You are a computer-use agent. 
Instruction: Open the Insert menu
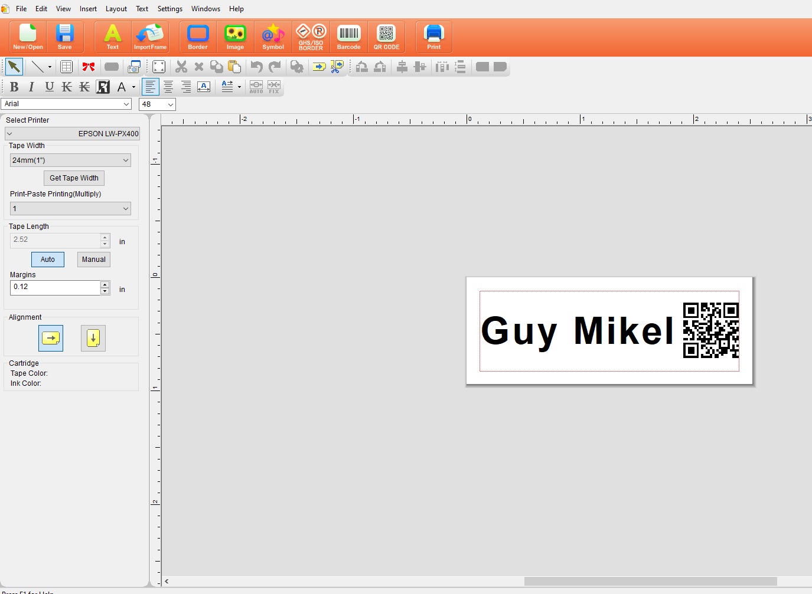(88, 9)
